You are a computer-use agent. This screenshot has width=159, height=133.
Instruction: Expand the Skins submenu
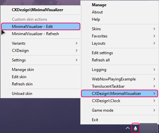pyautogui.click(x=119, y=29)
